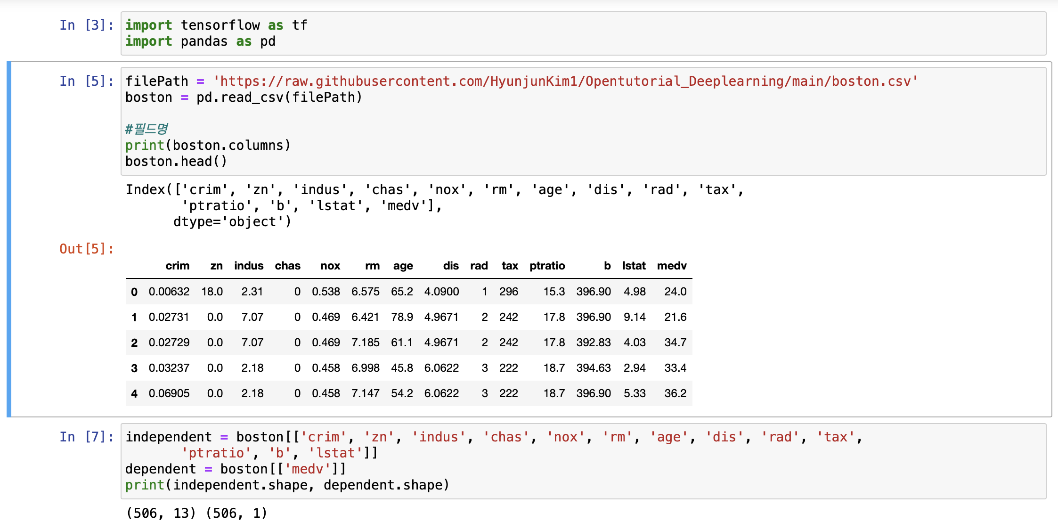Click the 'ptratio' column header
The height and width of the screenshot is (522, 1058).
coord(546,266)
